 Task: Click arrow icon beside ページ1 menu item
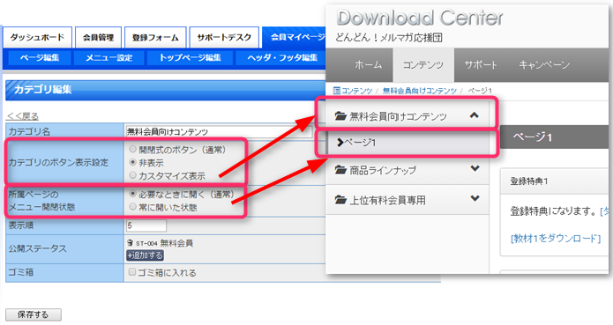coord(340,143)
